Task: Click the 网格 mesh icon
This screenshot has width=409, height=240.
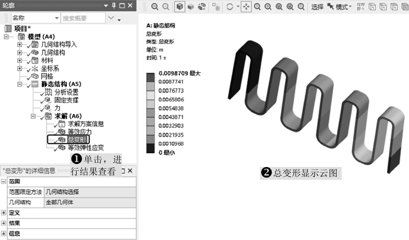Action: [x=35, y=76]
